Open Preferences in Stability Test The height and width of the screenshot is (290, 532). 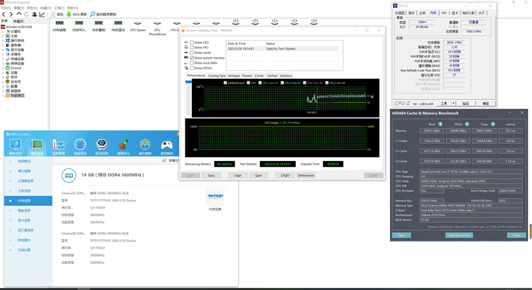306,176
